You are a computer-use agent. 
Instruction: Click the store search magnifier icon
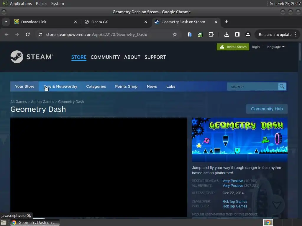[x=282, y=87]
